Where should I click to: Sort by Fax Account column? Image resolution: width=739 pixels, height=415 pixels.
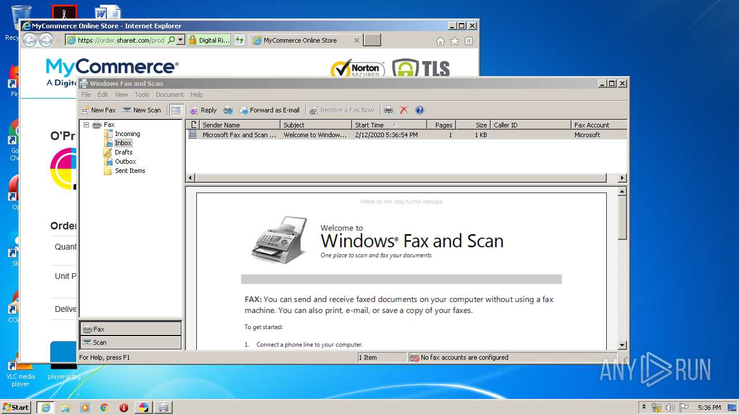(x=599, y=124)
